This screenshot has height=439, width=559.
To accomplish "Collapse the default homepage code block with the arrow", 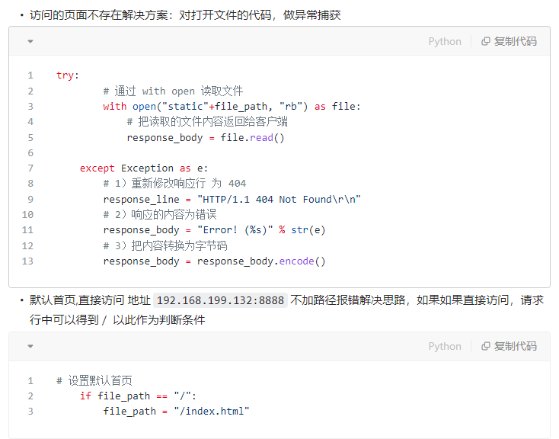I will coord(30,346).
